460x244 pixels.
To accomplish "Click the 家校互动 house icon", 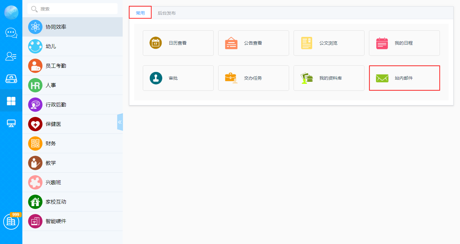I will point(35,202).
